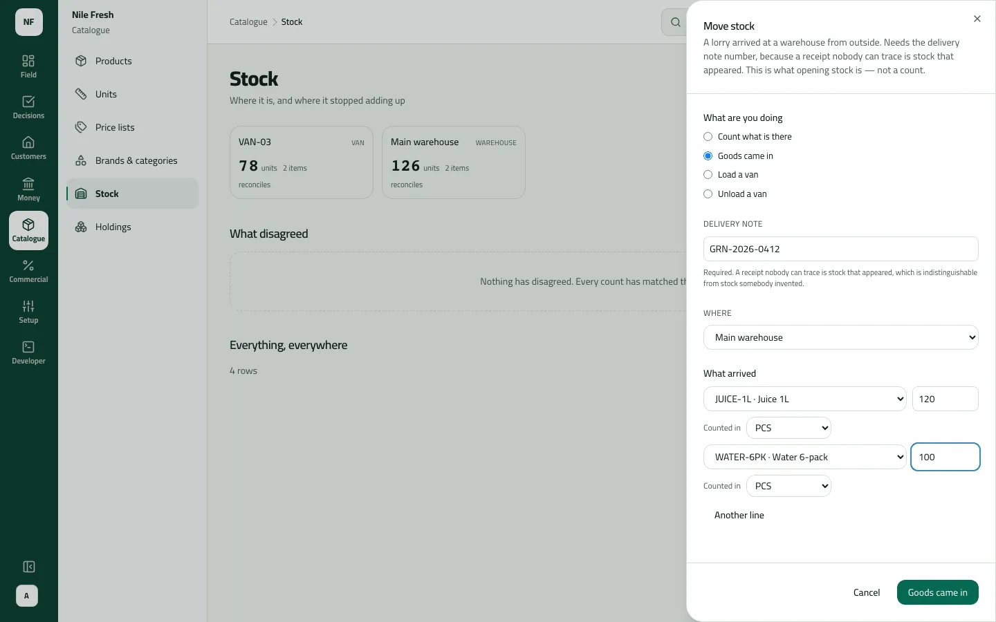This screenshot has height=622, width=996.
Task: Click the Water quantity field 100
Action: (946, 457)
